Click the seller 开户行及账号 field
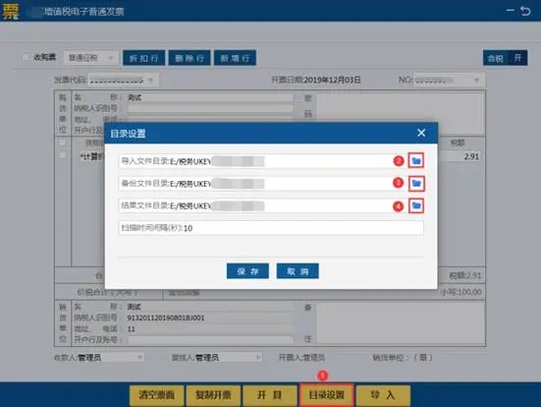 point(210,340)
